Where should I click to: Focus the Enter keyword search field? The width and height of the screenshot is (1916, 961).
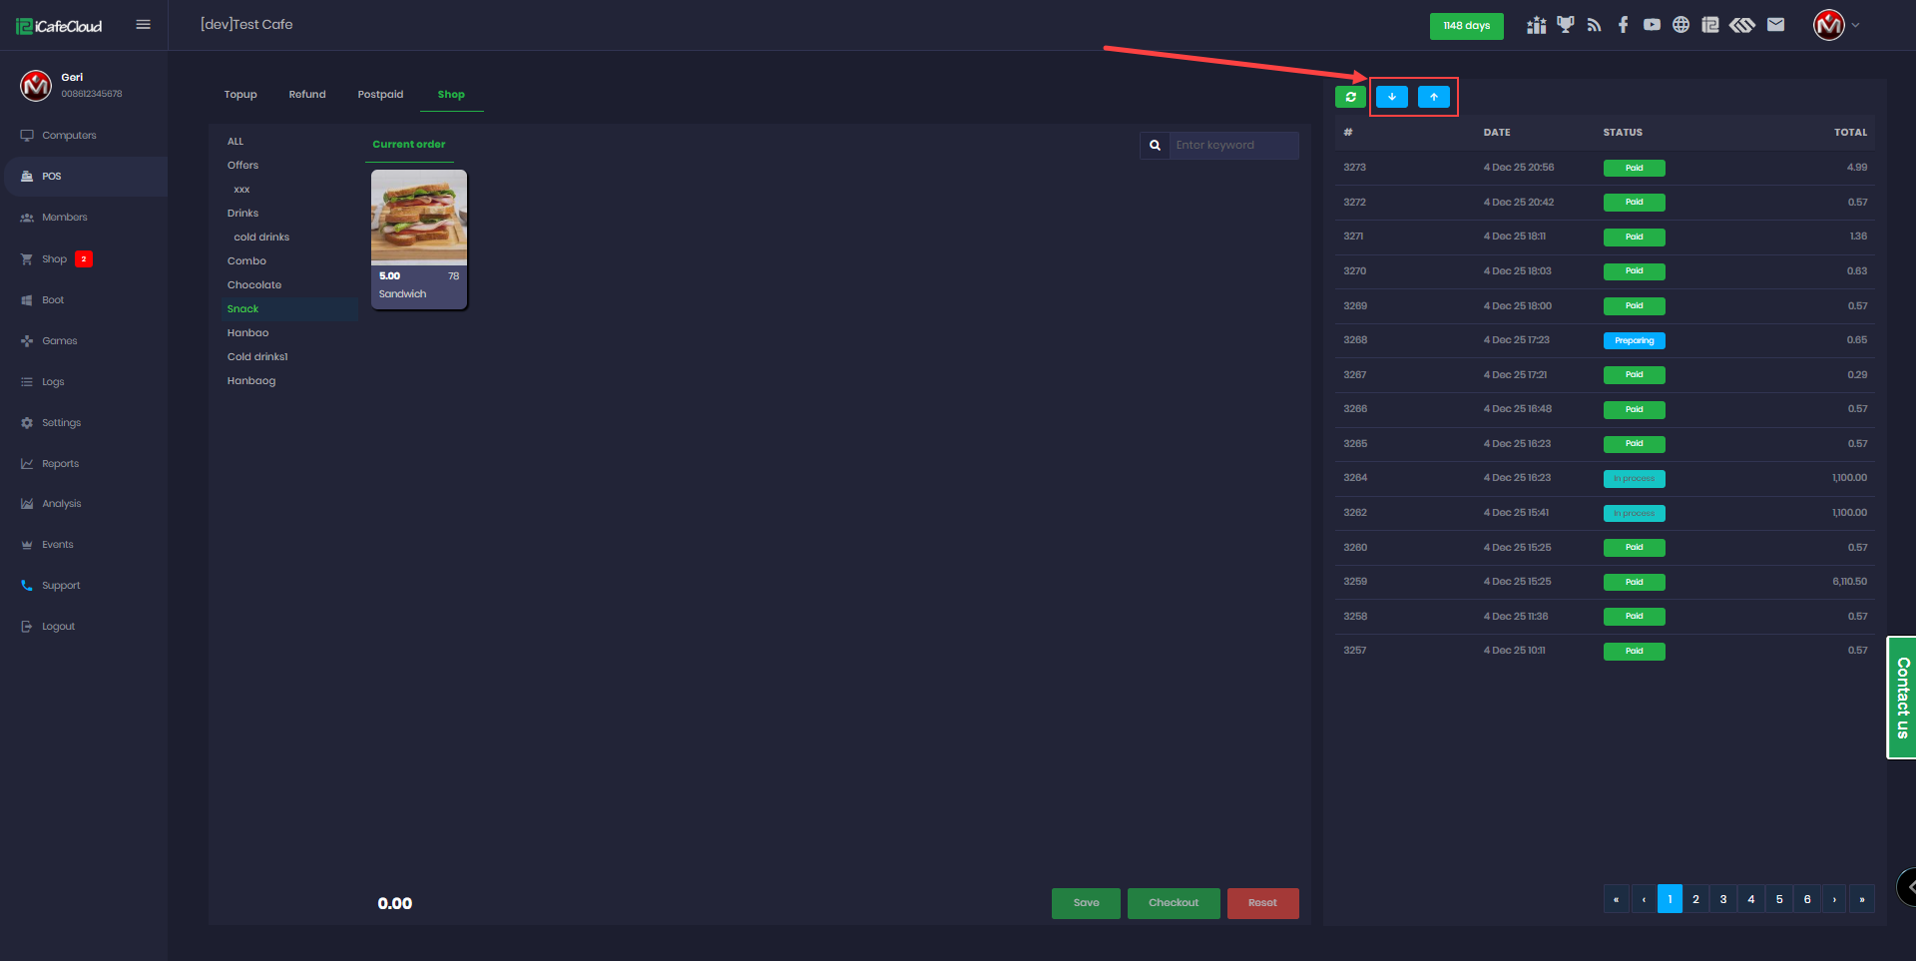[1233, 146]
